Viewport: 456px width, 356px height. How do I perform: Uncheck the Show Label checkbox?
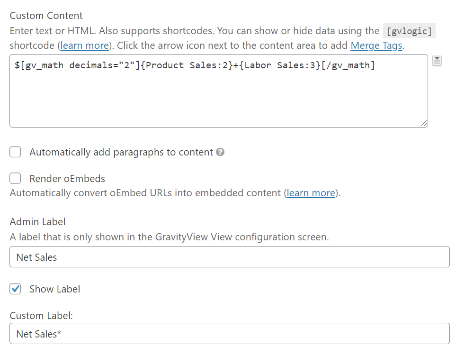[x=16, y=289]
